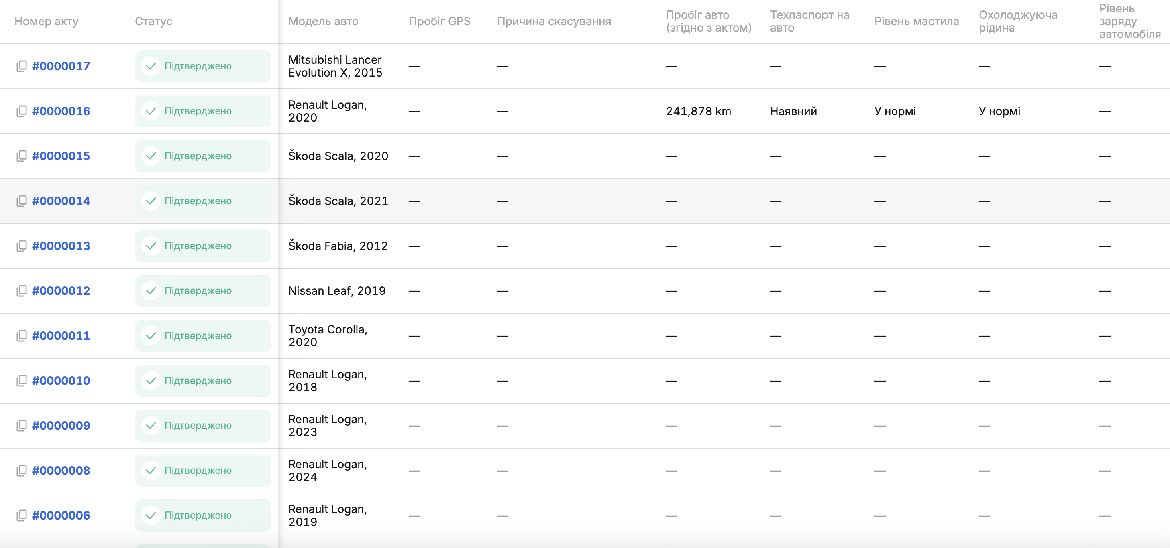Click Підтверджено status badge for #0000012
The image size is (1170, 548).
203,291
